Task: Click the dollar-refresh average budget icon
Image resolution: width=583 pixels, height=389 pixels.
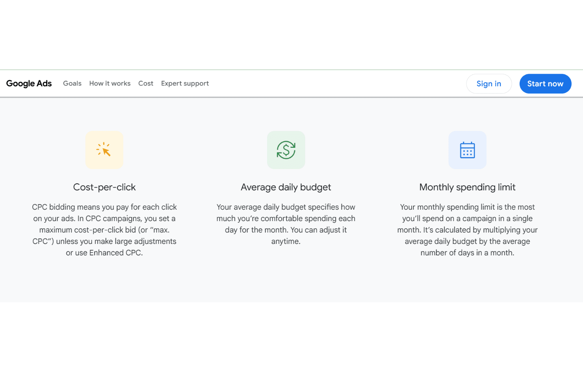Action: (286, 150)
